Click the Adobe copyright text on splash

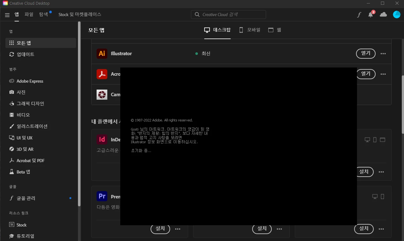(162, 120)
